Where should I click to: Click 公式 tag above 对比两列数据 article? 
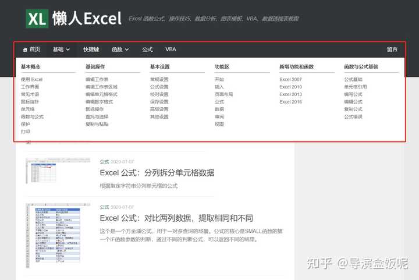[x=104, y=207]
